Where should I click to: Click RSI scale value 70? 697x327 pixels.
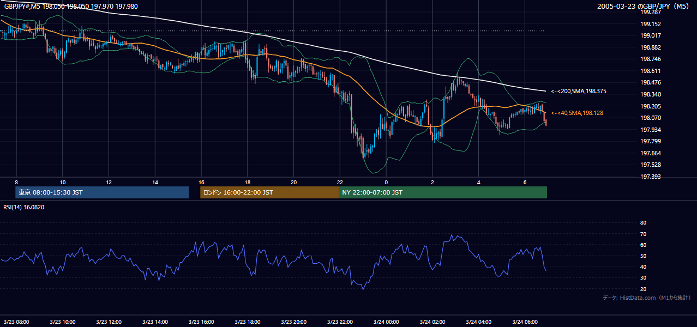pyautogui.click(x=643, y=234)
